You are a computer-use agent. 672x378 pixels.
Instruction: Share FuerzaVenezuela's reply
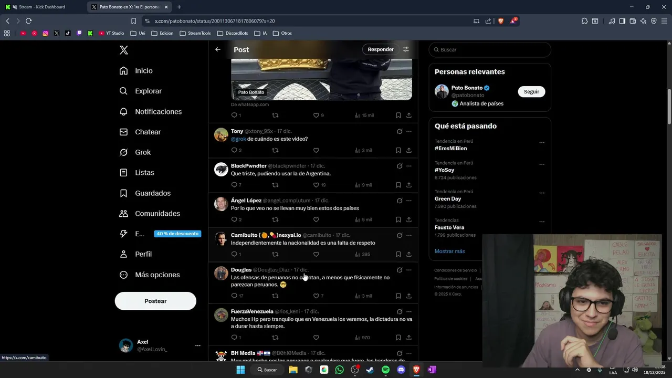pyautogui.click(x=409, y=338)
